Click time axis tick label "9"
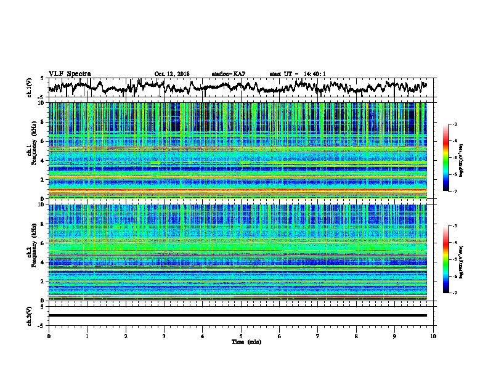The height and width of the screenshot is (377, 488). [x=394, y=336]
